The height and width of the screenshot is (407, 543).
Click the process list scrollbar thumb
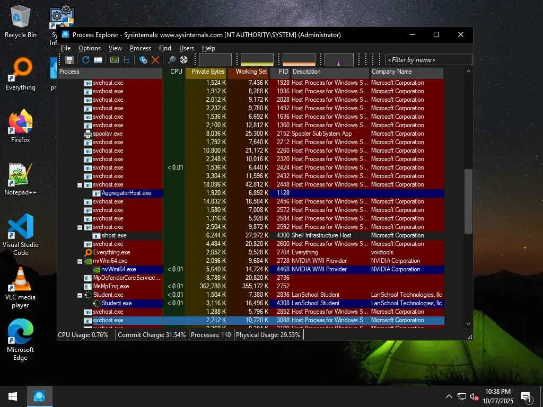pos(468,201)
